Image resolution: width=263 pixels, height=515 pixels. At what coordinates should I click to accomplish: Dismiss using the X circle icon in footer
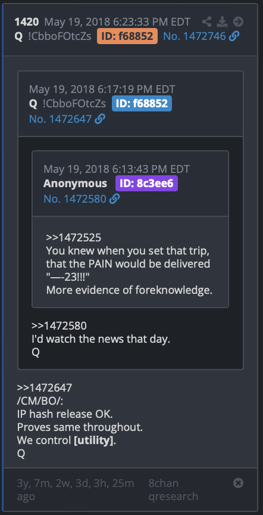tap(238, 483)
